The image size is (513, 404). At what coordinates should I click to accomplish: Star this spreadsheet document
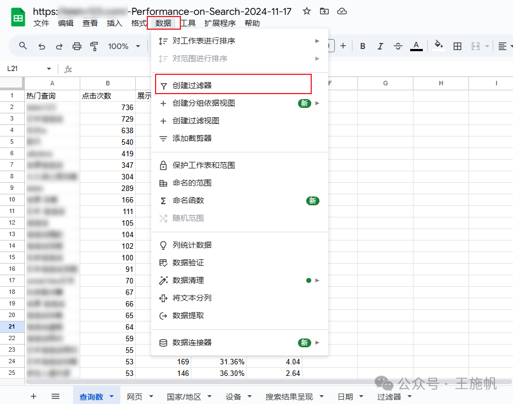307,11
